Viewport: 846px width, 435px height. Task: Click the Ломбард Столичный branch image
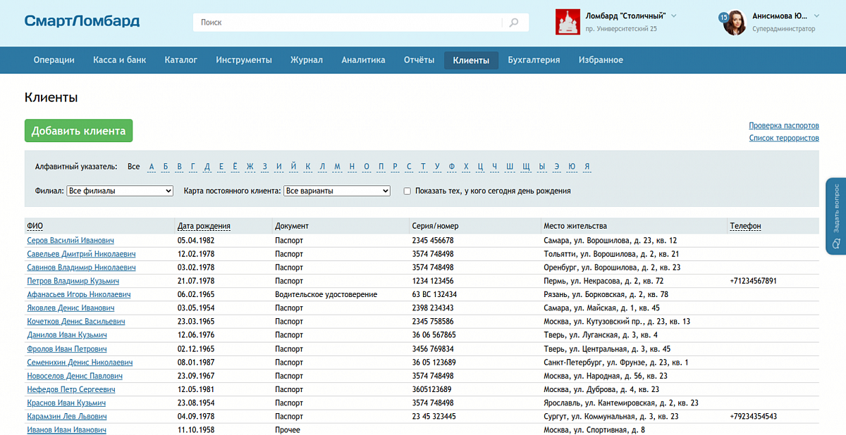point(568,23)
